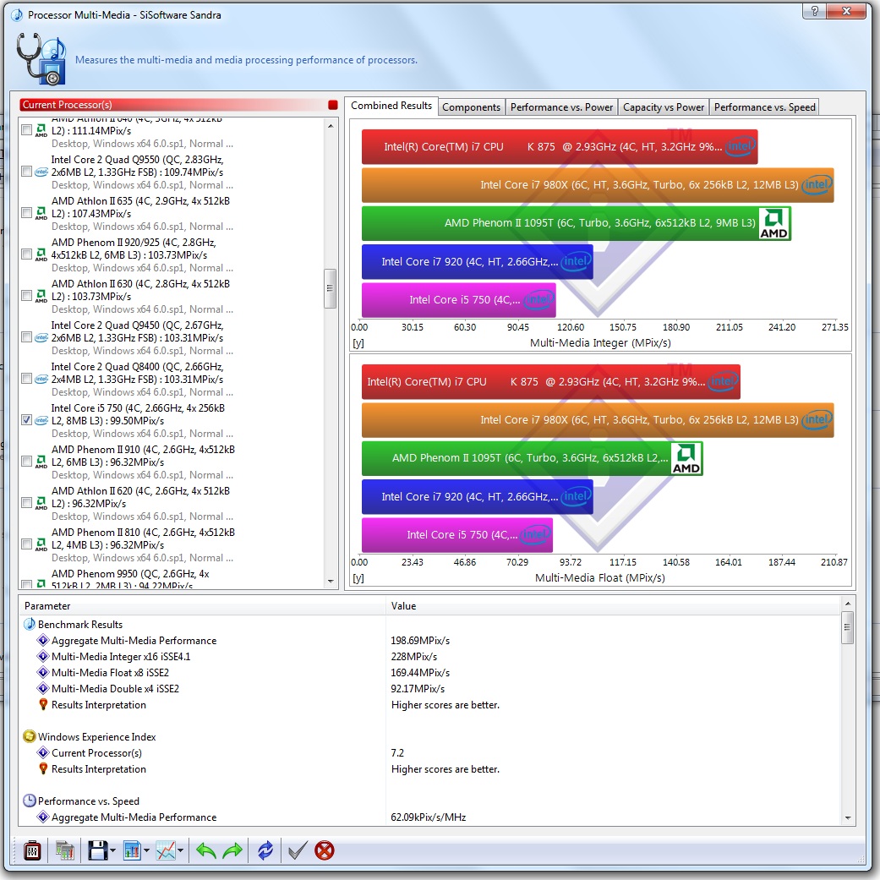Select the Windows Experience score 7.2
Image resolution: width=880 pixels, height=880 pixels.
click(x=397, y=752)
